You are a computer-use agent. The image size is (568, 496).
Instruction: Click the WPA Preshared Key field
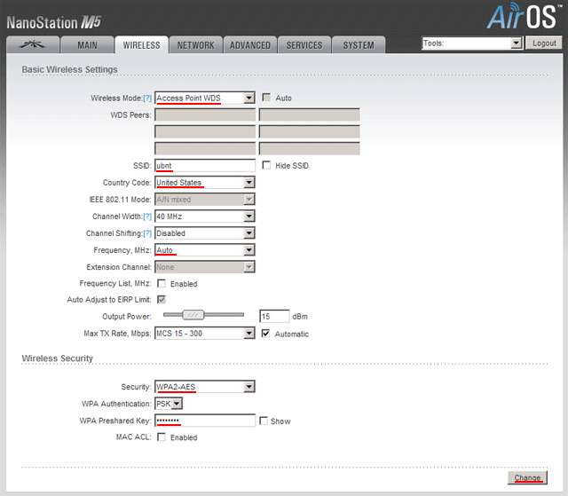click(205, 421)
